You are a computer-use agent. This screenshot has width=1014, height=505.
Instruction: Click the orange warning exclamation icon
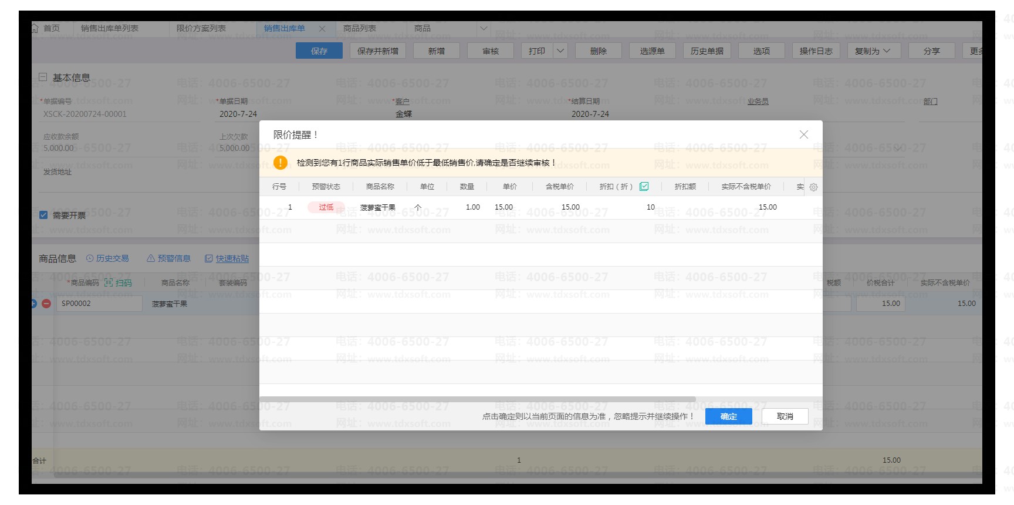coord(280,163)
